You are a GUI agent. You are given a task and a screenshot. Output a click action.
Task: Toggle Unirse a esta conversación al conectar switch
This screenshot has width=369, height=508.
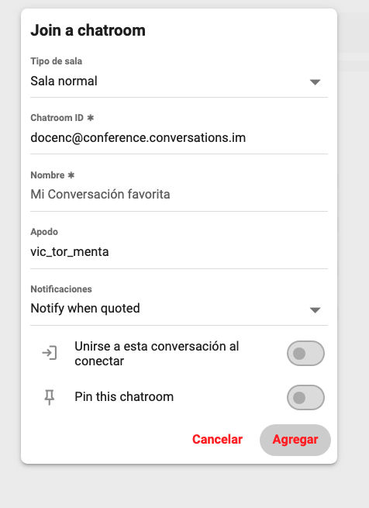click(305, 353)
